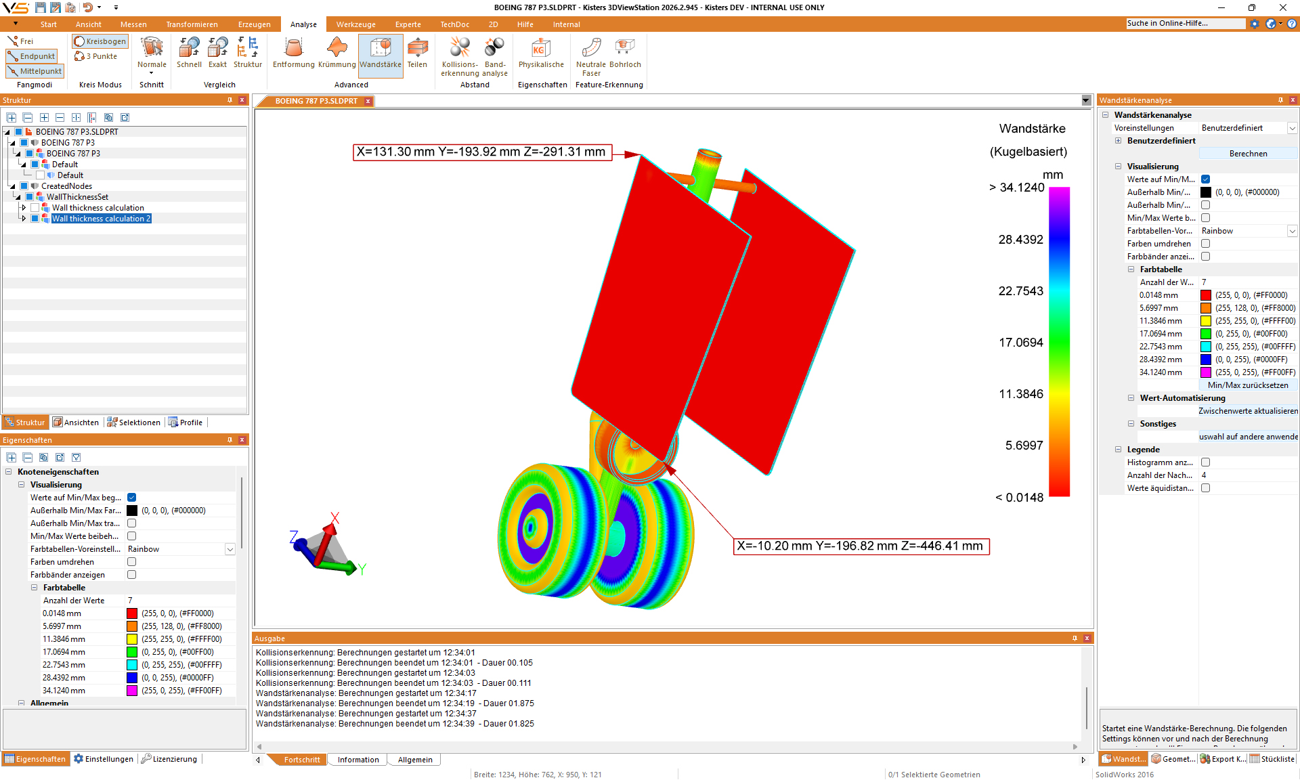1300x780 pixels.
Task: Click the red 0.0148 mm color swatch in Wandstärkenanalyse
Action: click(1206, 295)
